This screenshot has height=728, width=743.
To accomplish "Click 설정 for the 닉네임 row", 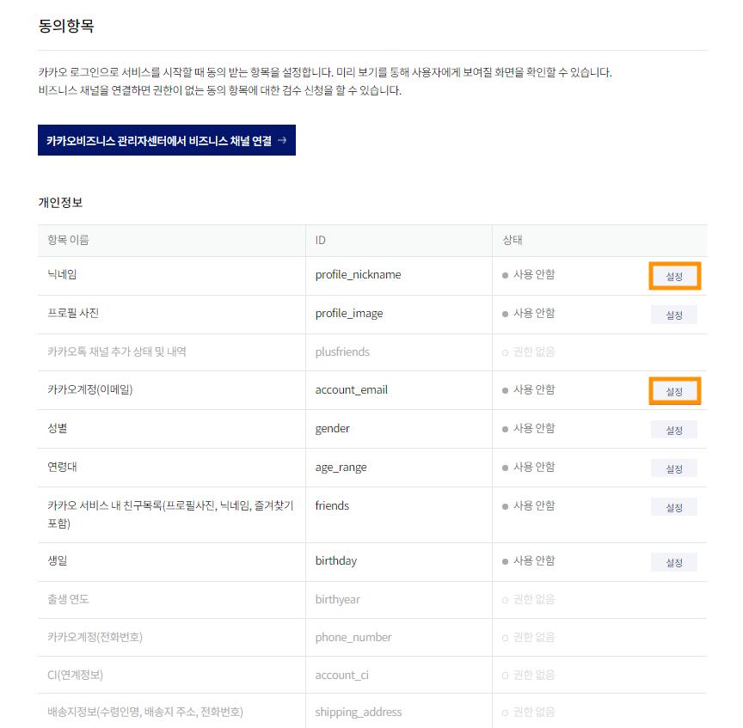I will (674, 276).
